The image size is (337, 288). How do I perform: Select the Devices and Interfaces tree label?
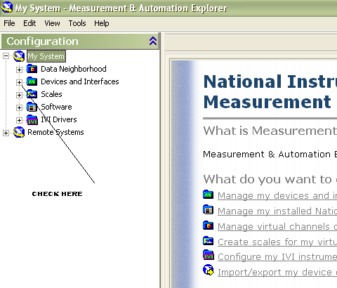(x=80, y=81)
